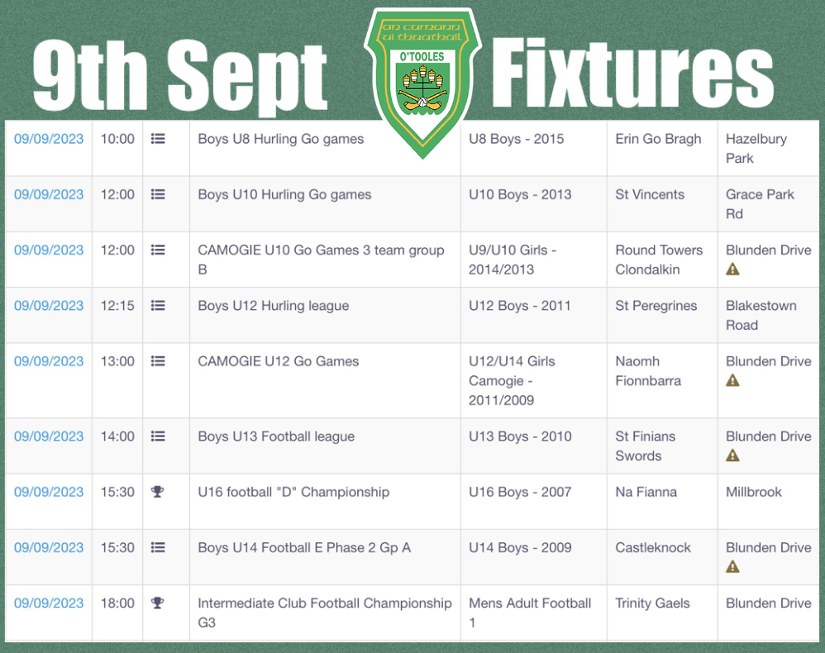This screenshot has height=653, width=825.
Task: Open date link for 12:00 St Vincents fixture
Action: [49, 195]
